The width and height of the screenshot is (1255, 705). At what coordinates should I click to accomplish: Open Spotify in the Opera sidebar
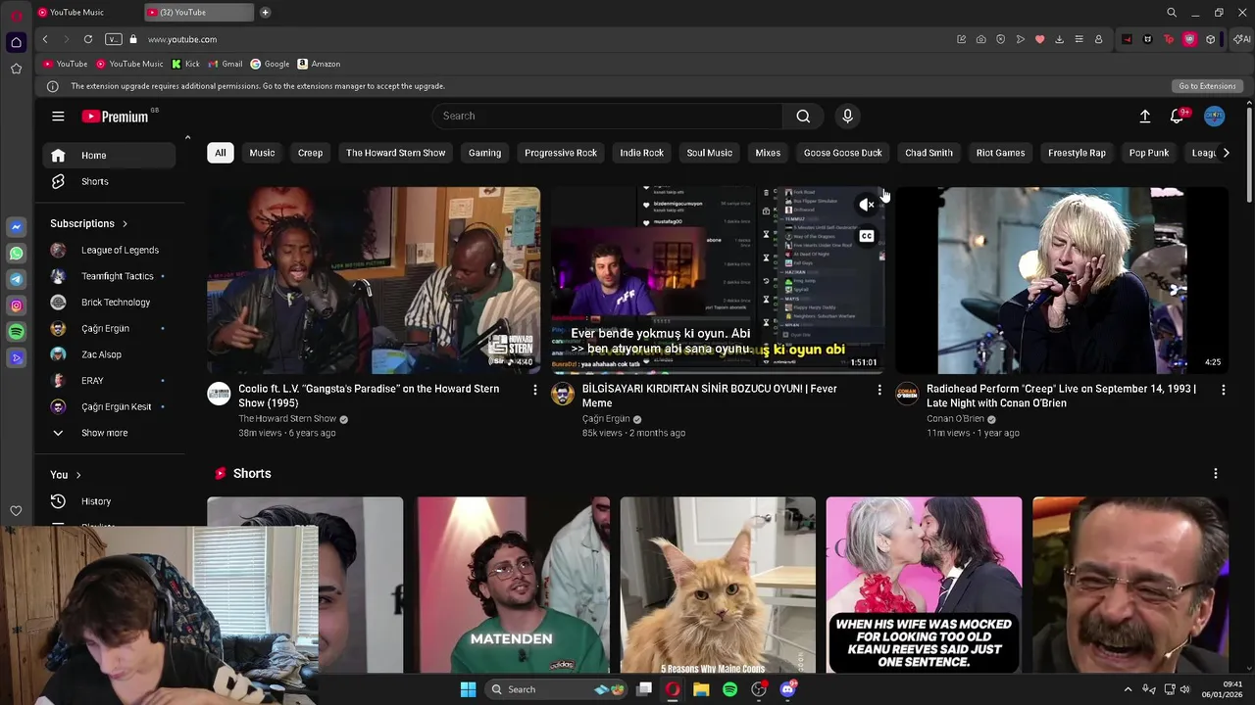pyautogui.click(x=16, y=332)
